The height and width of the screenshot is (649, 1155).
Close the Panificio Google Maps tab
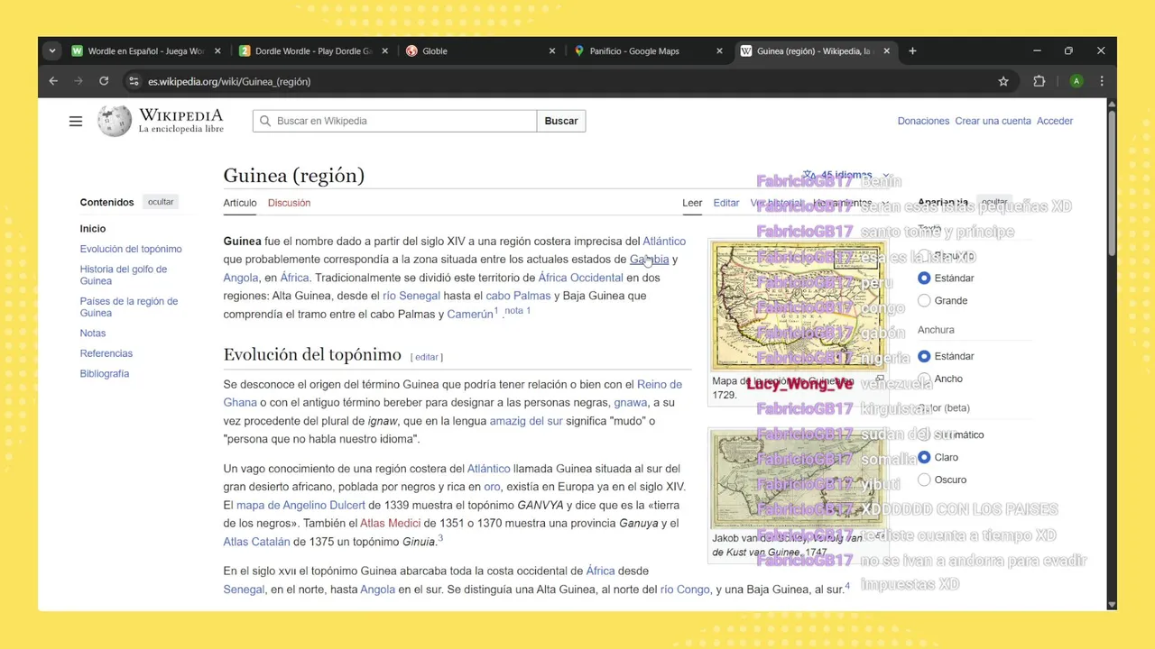tap(719, 51)
